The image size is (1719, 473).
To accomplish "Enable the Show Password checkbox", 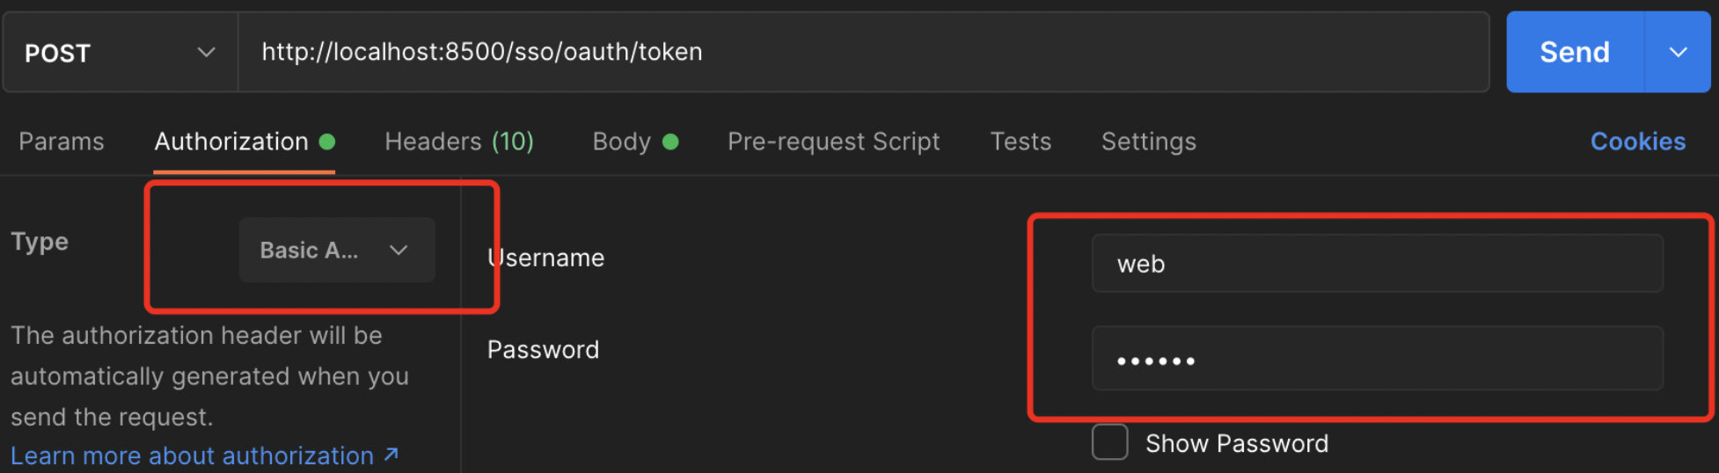I will (x=1110, y=442).
